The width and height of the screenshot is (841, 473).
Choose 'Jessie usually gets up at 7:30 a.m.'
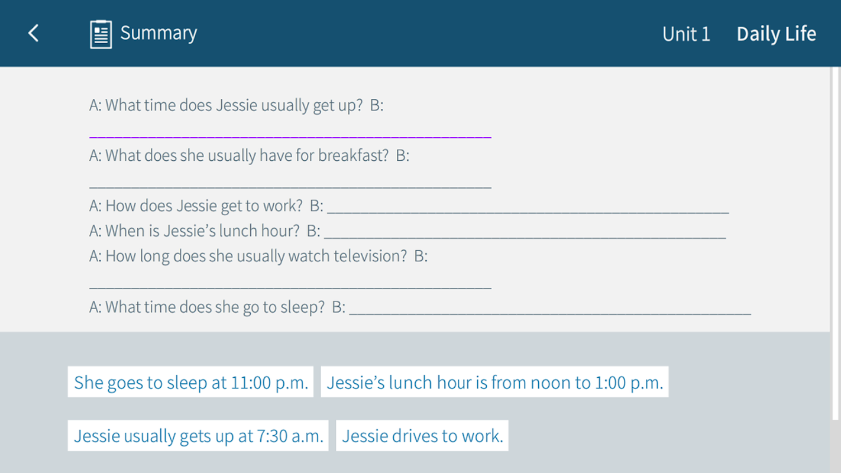198,436
